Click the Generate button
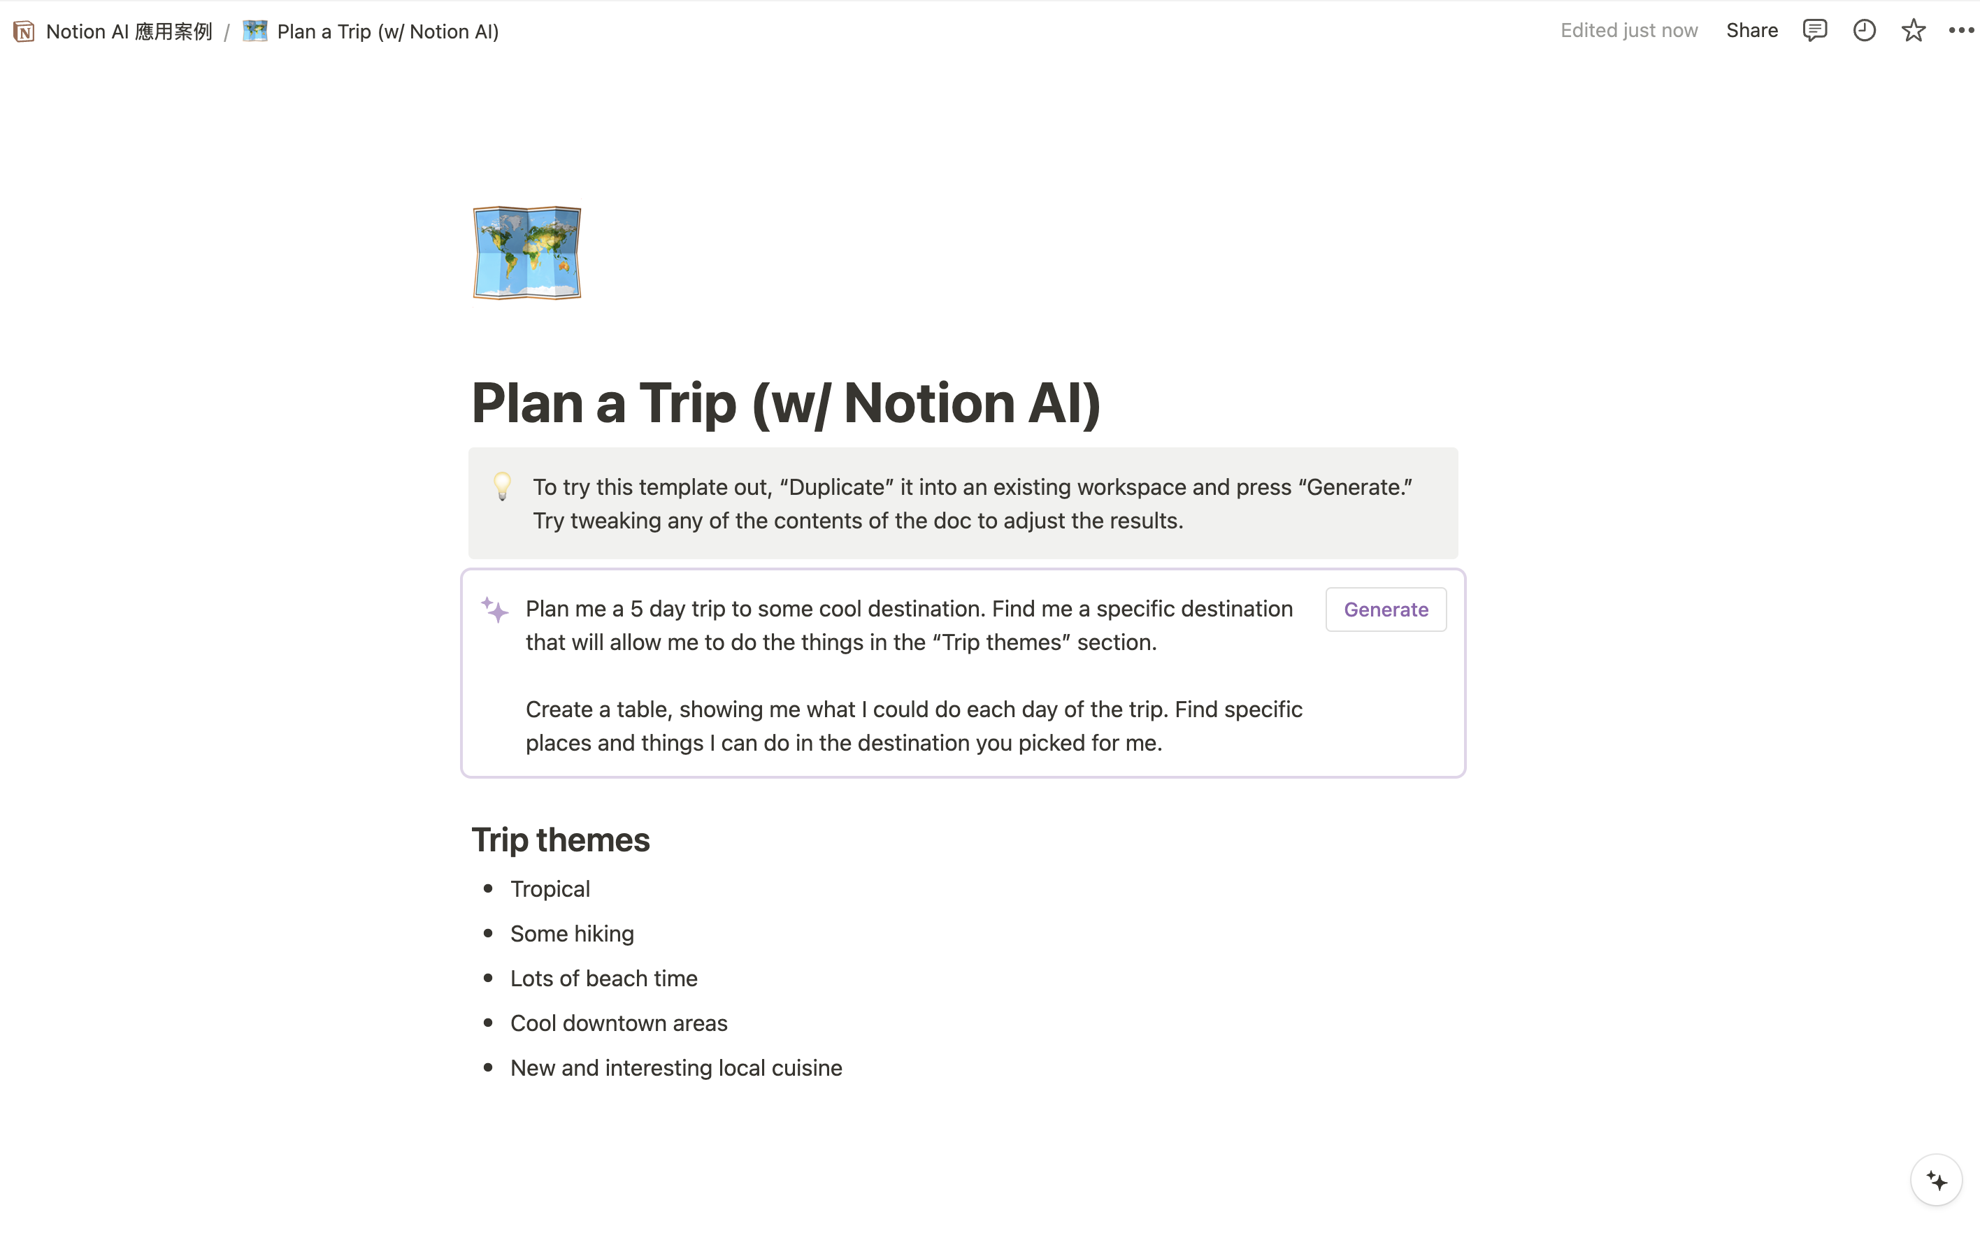 click(1386, 610)
